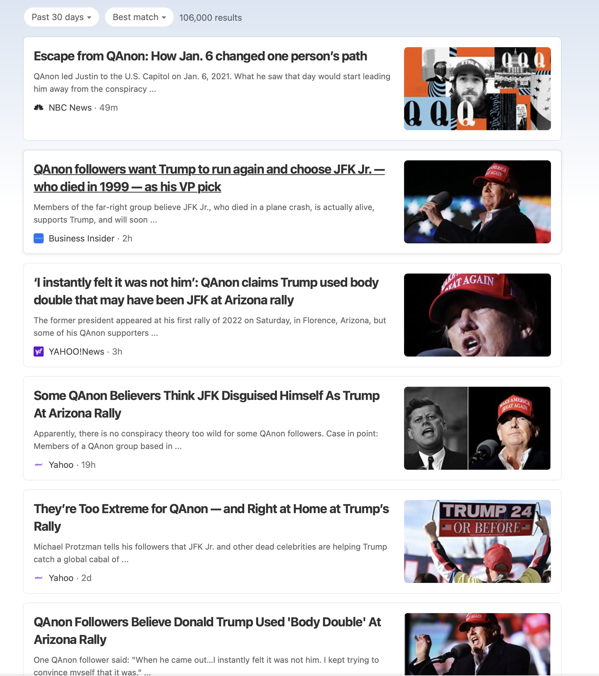The width and height of the screenshot is (599, 676).
Task: Click the Yahoo icon on the 19h article
Action: click(39, 465)
